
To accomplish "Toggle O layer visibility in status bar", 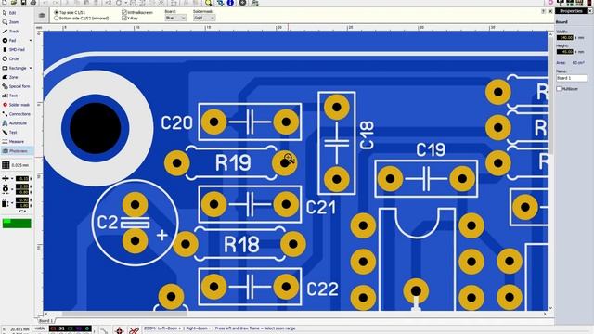I will [x=87, y=328].
